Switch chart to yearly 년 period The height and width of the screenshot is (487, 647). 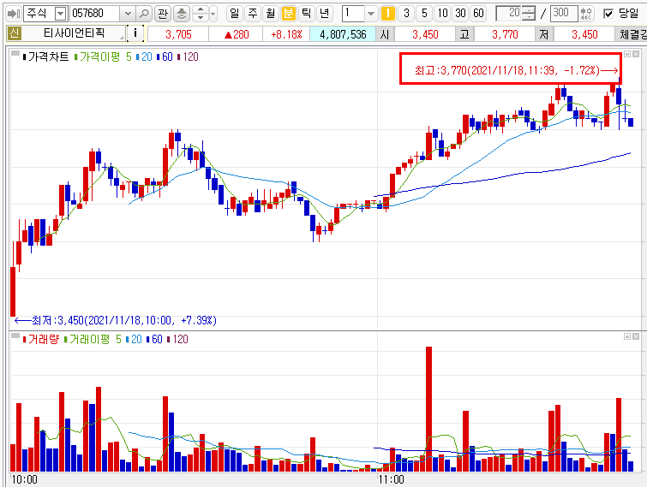[x=324, y=14]
